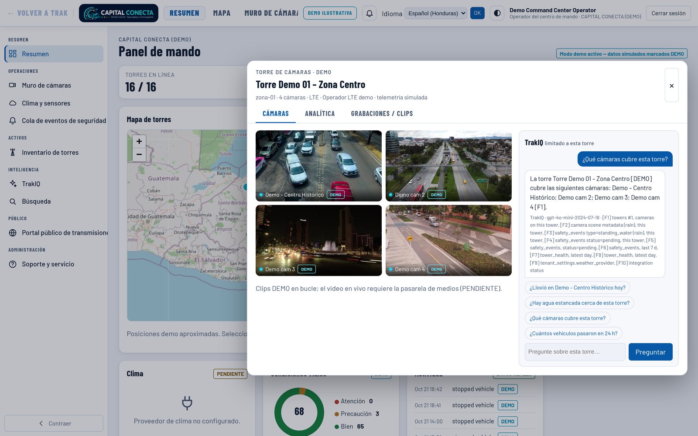Click the Capital Conecta logo
Screen dimensions: 698x436
coord(119,13)
